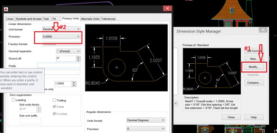Toggle the 0 feet checkbox
The image size is (277, 133).
(x=54, y=107)
